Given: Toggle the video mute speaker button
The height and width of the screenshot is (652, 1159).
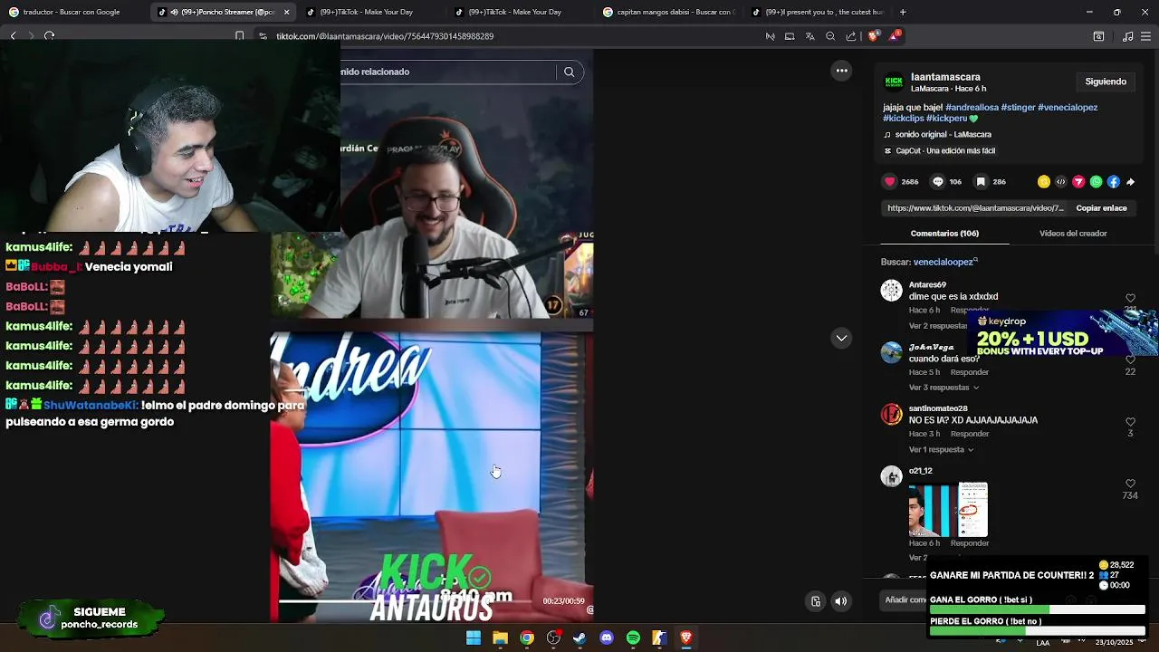Looking at the screenshot, I should (x=841, y=601).
